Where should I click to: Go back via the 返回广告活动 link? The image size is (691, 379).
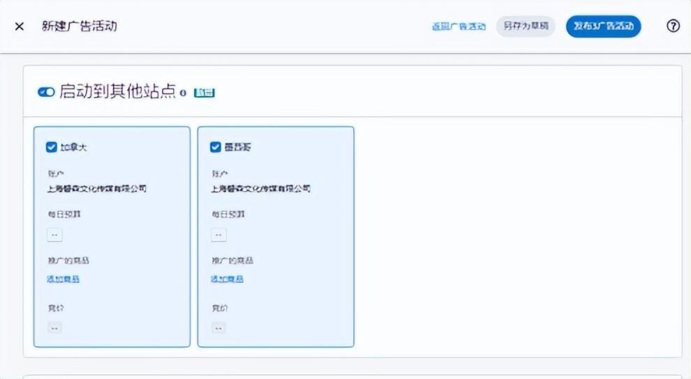459,26
